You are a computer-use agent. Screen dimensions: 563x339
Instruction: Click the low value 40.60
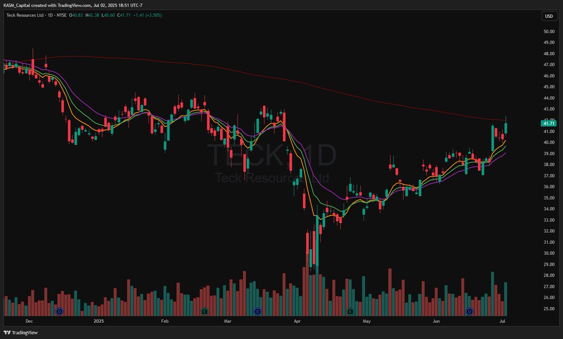click(109, 15)
